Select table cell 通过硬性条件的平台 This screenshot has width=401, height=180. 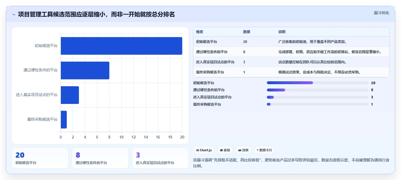pos(212,52)
